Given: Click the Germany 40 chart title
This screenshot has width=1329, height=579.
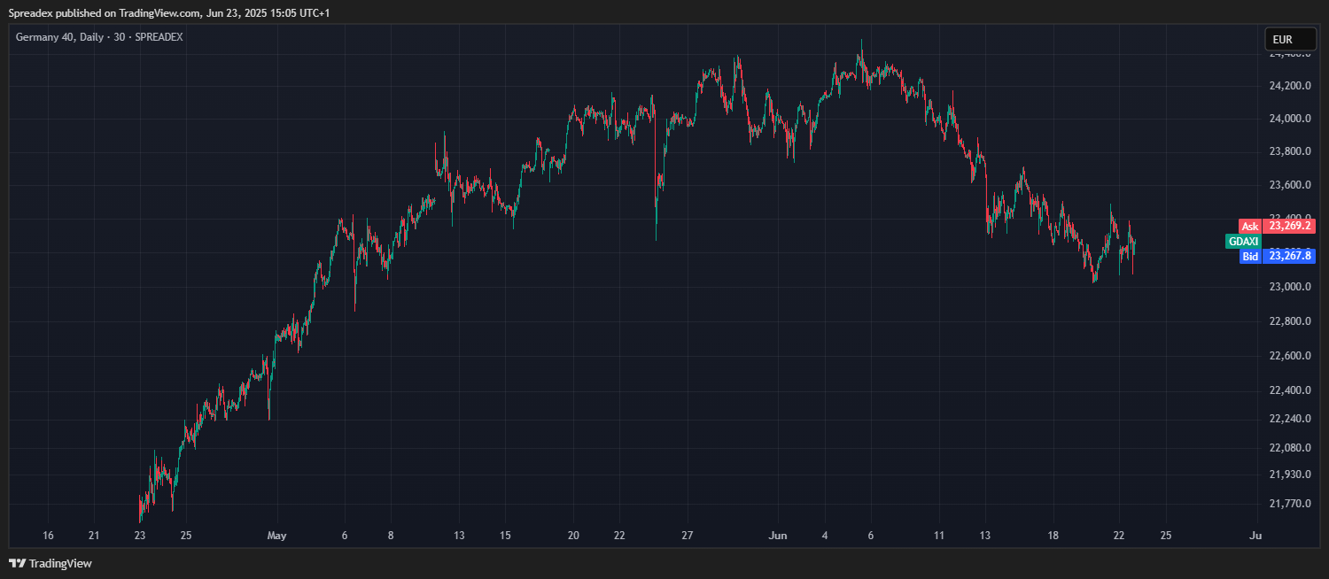Looking at the screenshot, I should pyautogui.click(x=99, y=37).
